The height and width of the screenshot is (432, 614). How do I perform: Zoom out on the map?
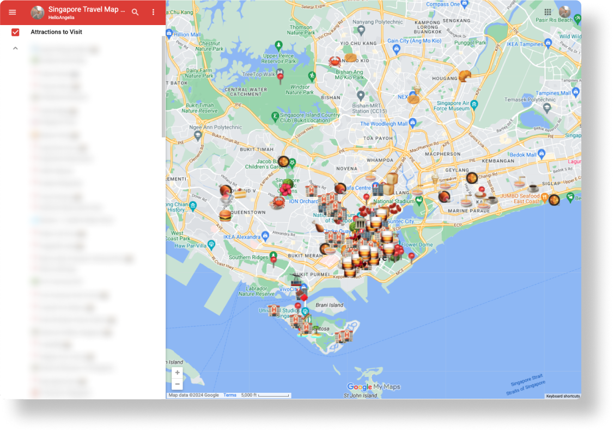coord(178,384)
